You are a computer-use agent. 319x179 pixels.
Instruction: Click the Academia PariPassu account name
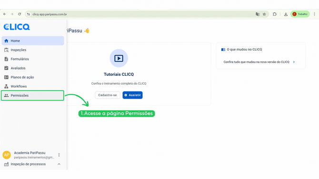(30, 153)
